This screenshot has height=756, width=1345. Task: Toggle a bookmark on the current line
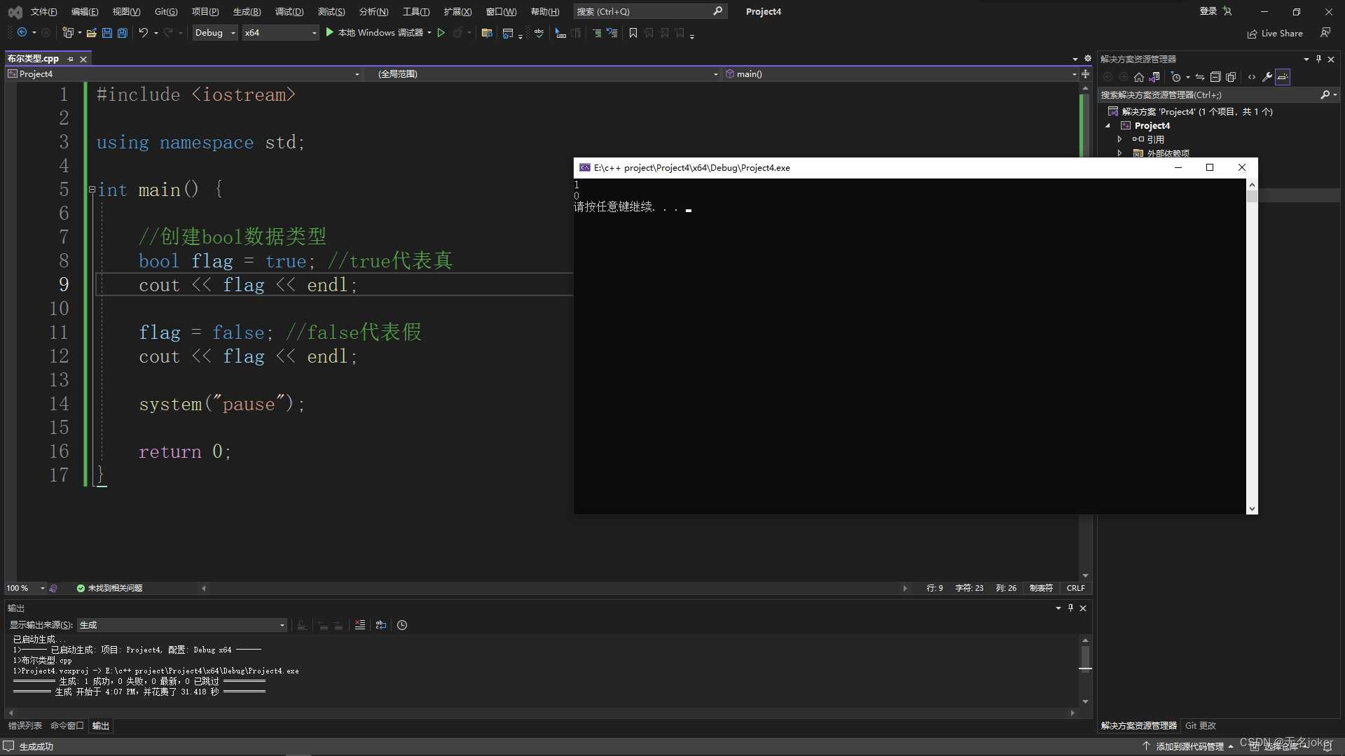633,32
